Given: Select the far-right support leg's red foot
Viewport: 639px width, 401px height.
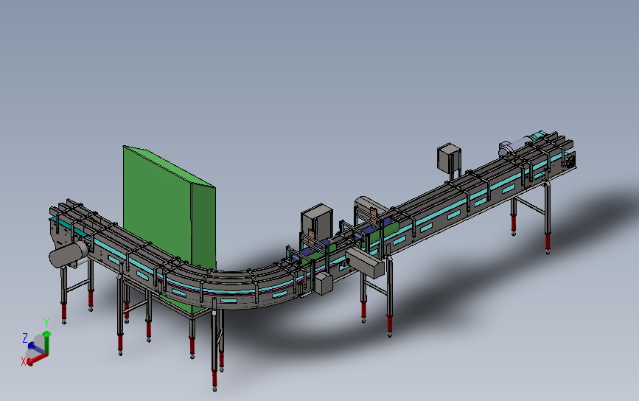Looking at the screenshot, I should 548,241.
